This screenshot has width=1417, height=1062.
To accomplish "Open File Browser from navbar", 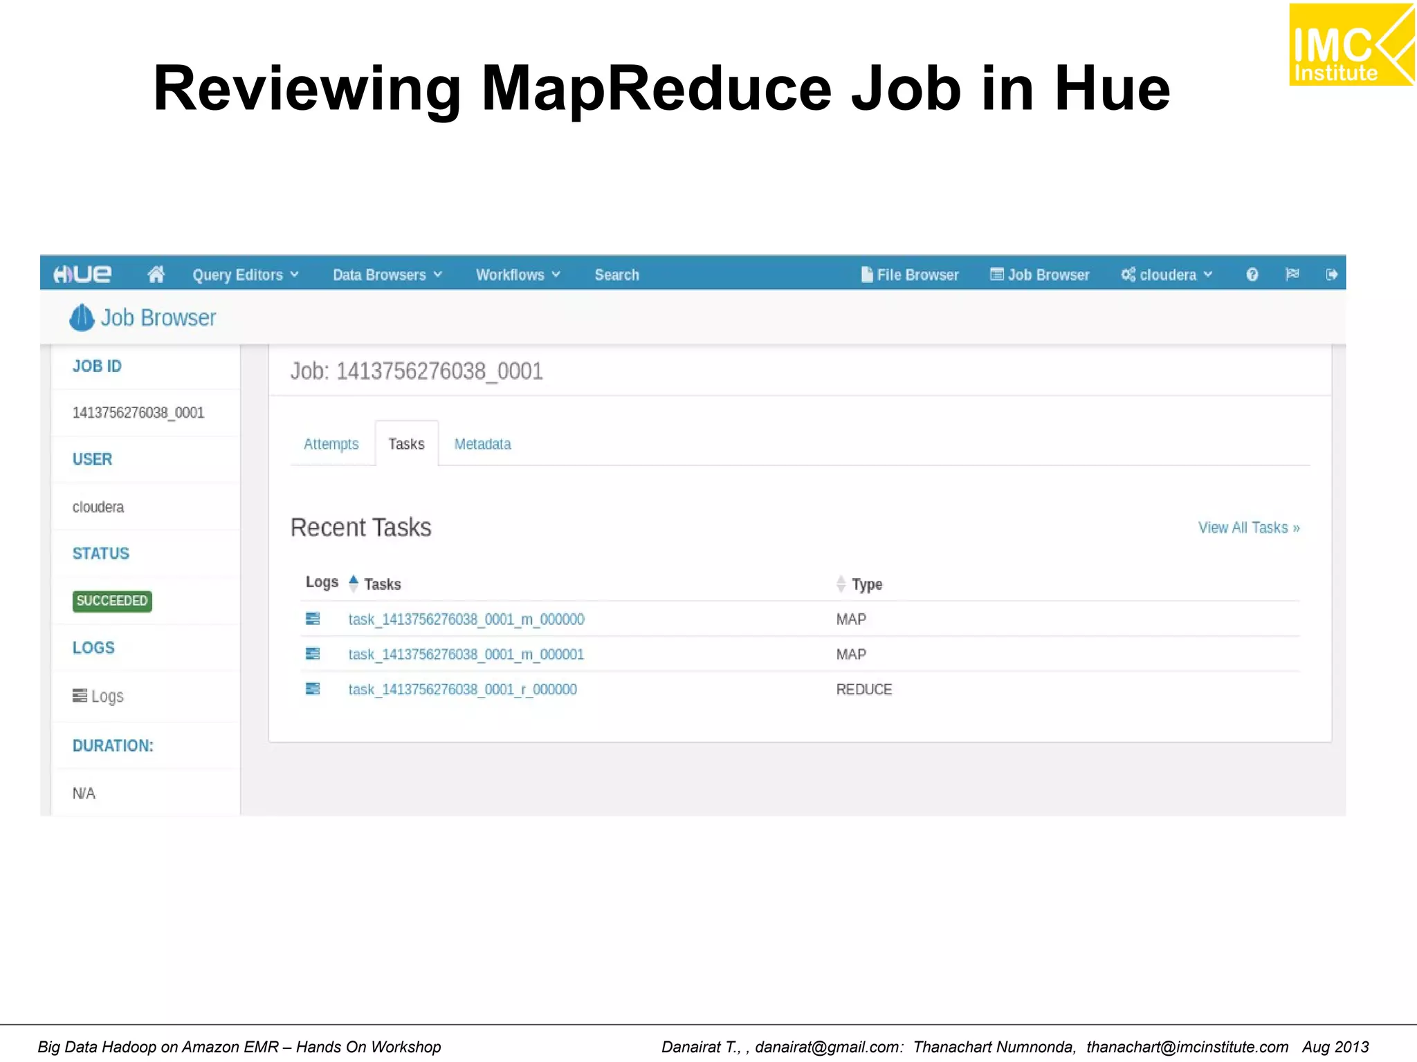I will [x=910, y=275].
